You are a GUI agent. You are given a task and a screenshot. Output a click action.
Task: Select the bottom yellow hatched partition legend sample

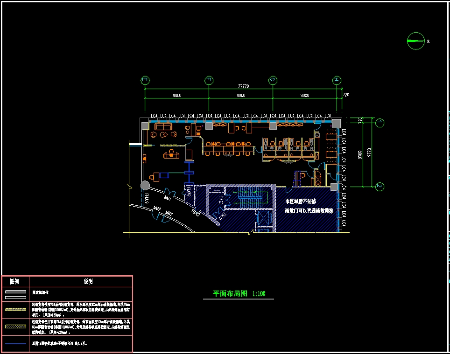15,326
